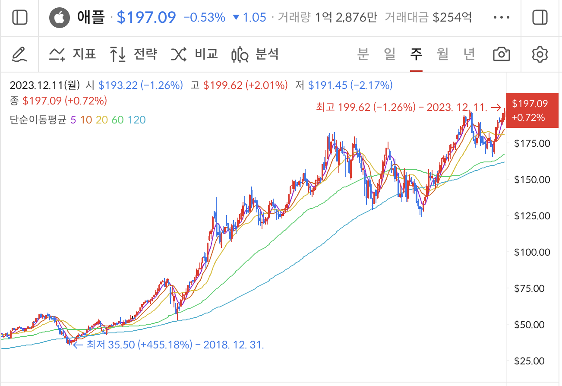Click the 종 $197.09 close price
Image resolution: width=562 pixels, height=386 pixels.
(58, 101)
